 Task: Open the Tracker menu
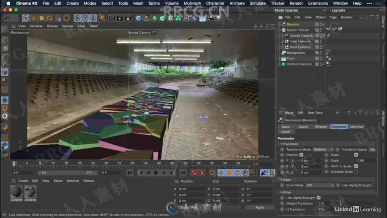pos(278,3)
